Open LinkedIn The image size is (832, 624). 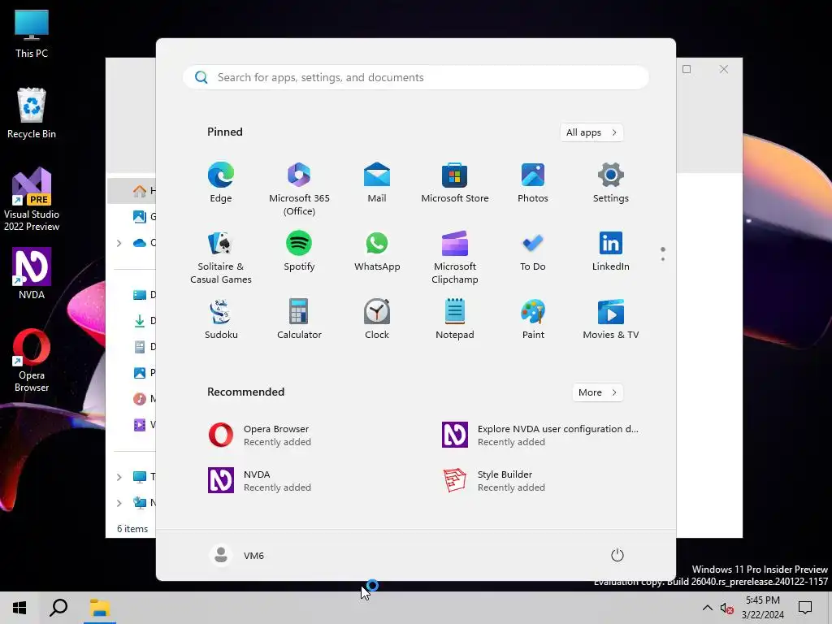point(611,252)
